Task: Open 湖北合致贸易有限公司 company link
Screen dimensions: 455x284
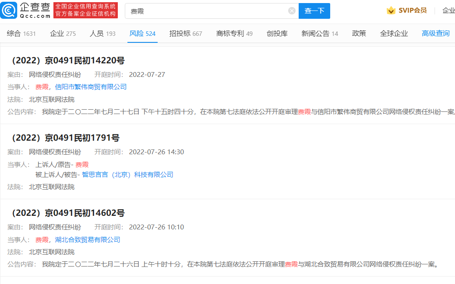Action: point(88,240)
